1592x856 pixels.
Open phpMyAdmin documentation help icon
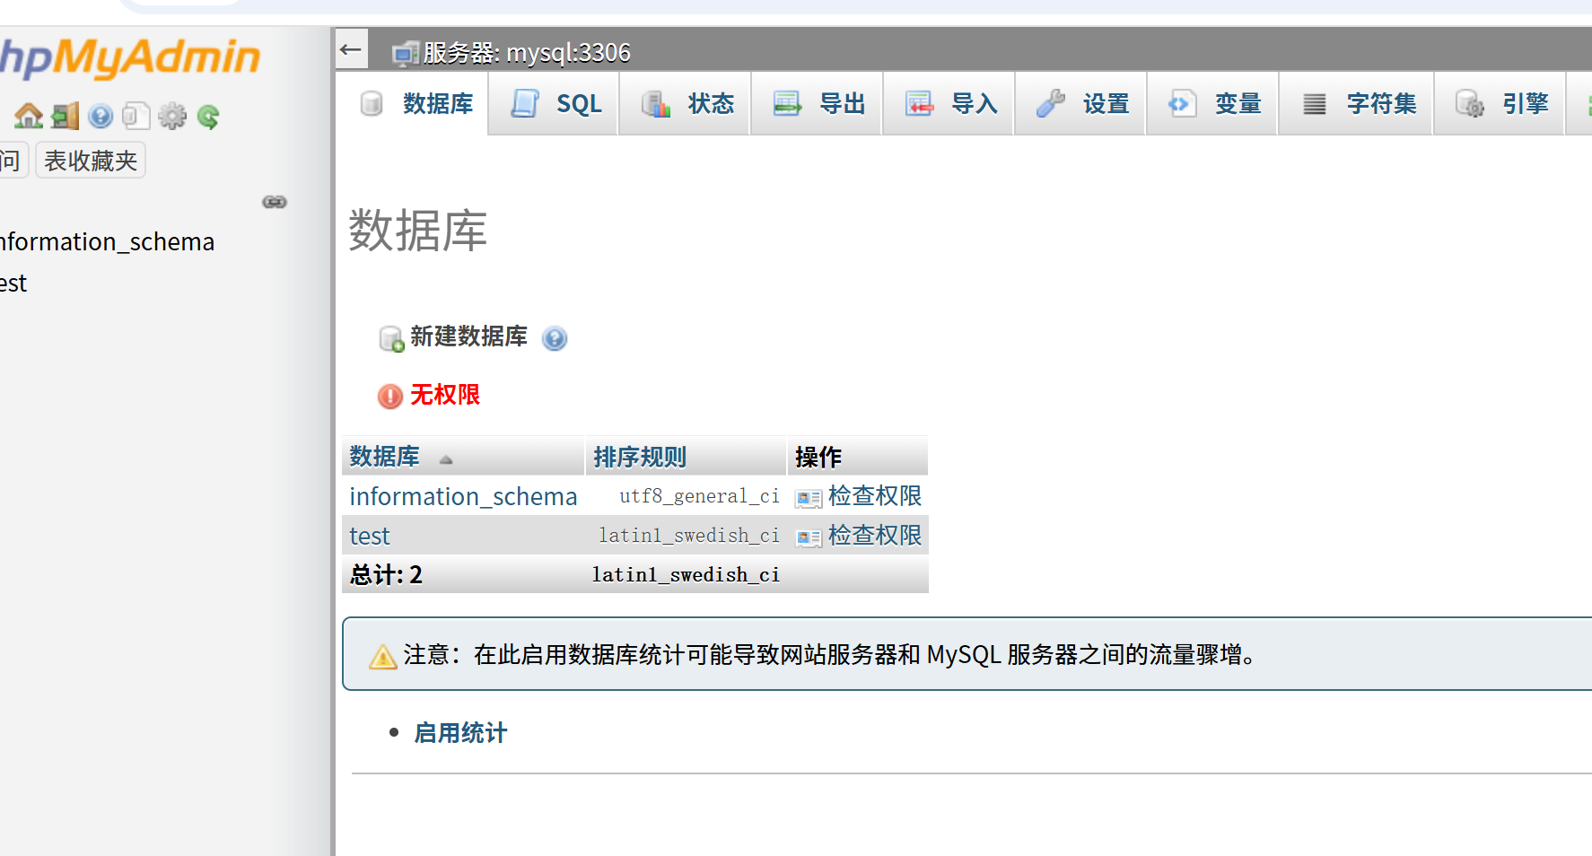[101, 116]
